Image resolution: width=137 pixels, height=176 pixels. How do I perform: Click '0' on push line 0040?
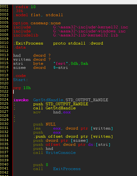pyautogui.click(x=47, y=165)
